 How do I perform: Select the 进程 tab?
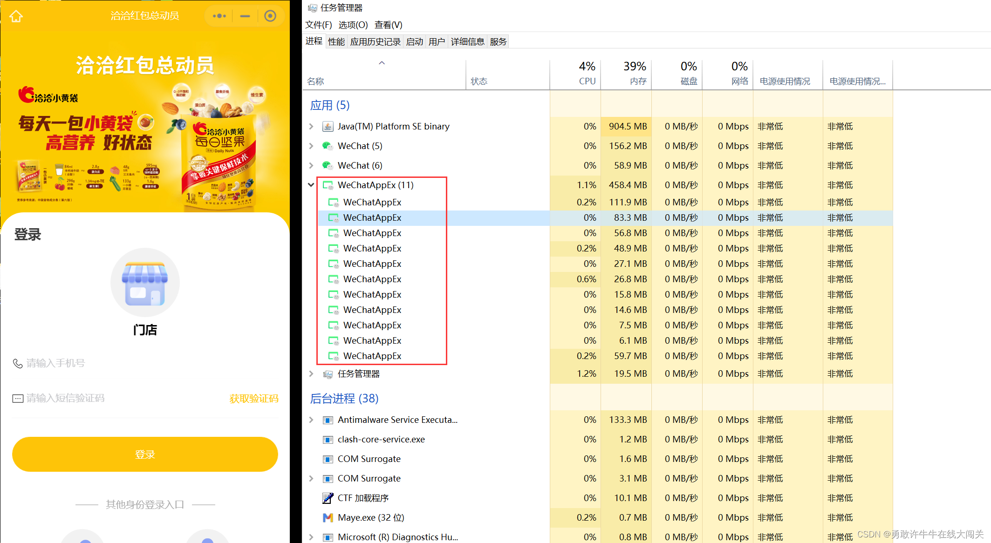coord(314,41)
